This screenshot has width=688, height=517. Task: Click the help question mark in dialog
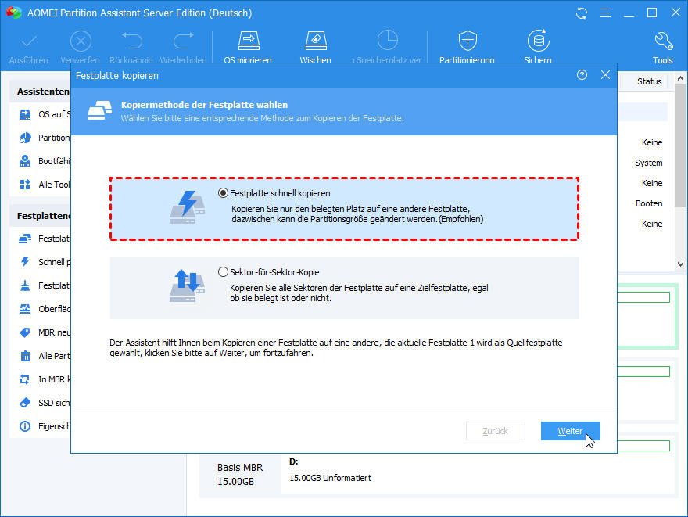click(x=582, y=75)
